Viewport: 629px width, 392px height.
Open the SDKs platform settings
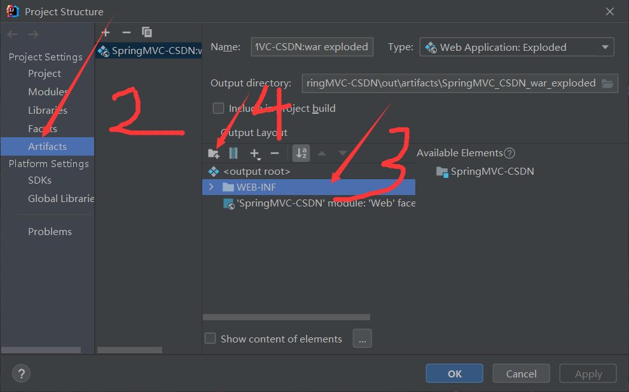[39, 180]
